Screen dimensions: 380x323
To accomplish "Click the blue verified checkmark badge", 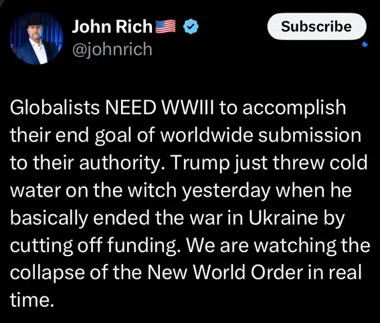I will [x=191, y=26].
